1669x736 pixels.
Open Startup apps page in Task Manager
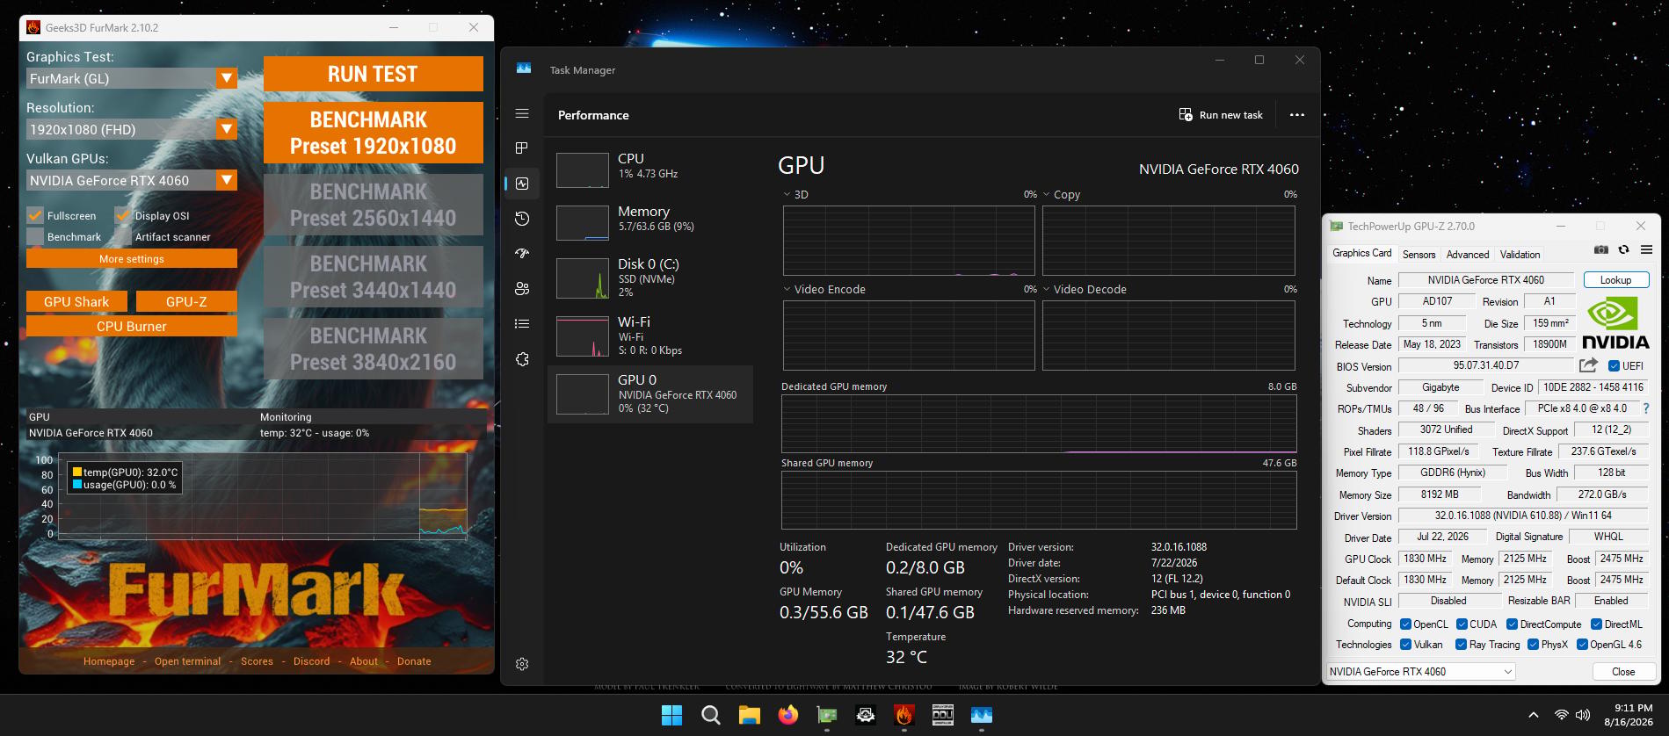point(522,253)
